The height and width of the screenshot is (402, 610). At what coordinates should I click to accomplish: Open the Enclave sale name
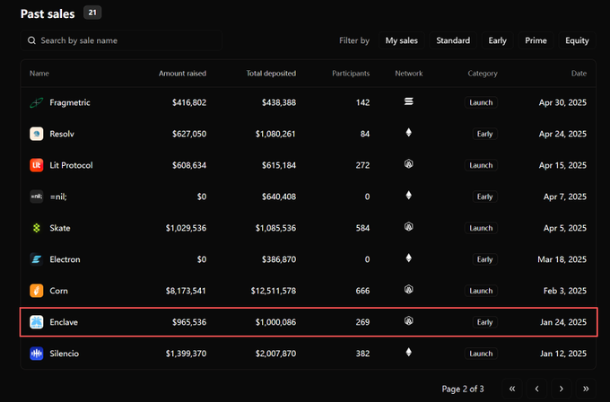(64, 322)
